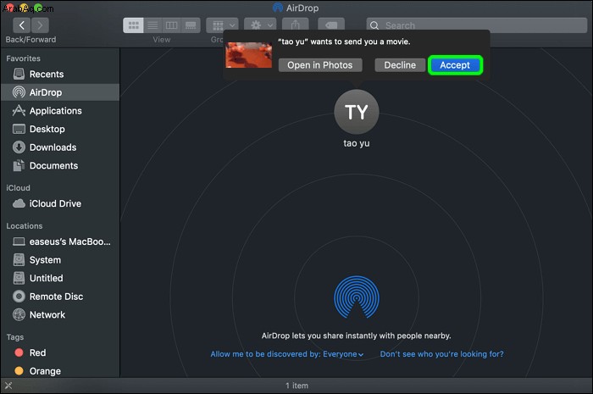Open the discovery setting dropdown (Everyone)

287,354
